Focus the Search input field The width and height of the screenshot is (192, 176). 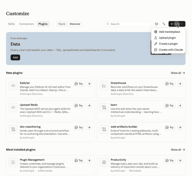tap(128, 24)
